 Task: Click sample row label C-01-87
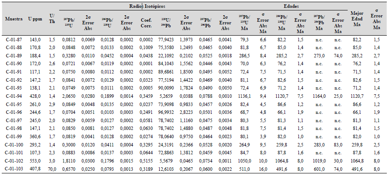point(14,40)
